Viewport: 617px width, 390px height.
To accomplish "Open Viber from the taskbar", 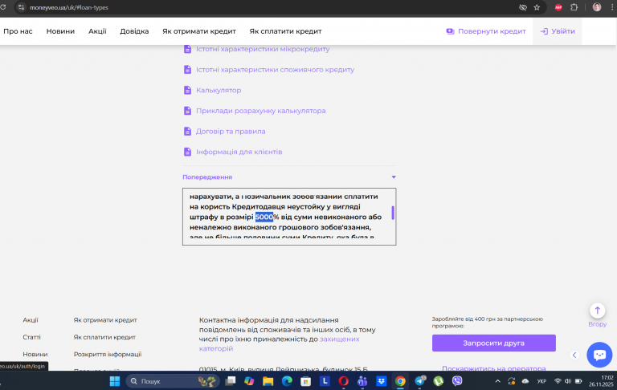I will [457, 381].
